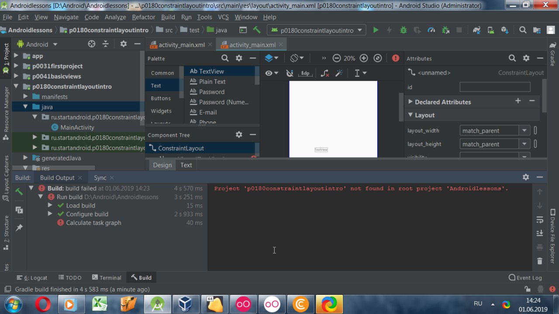
Task: Open the Profile app gauge icon
Action: [x=431, y=30]
